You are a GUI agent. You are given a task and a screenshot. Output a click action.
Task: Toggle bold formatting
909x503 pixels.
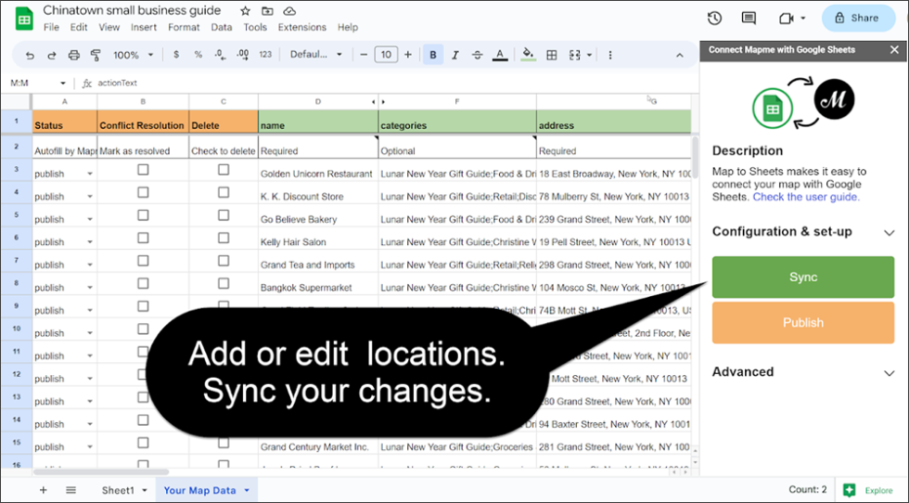pos(433,55)
